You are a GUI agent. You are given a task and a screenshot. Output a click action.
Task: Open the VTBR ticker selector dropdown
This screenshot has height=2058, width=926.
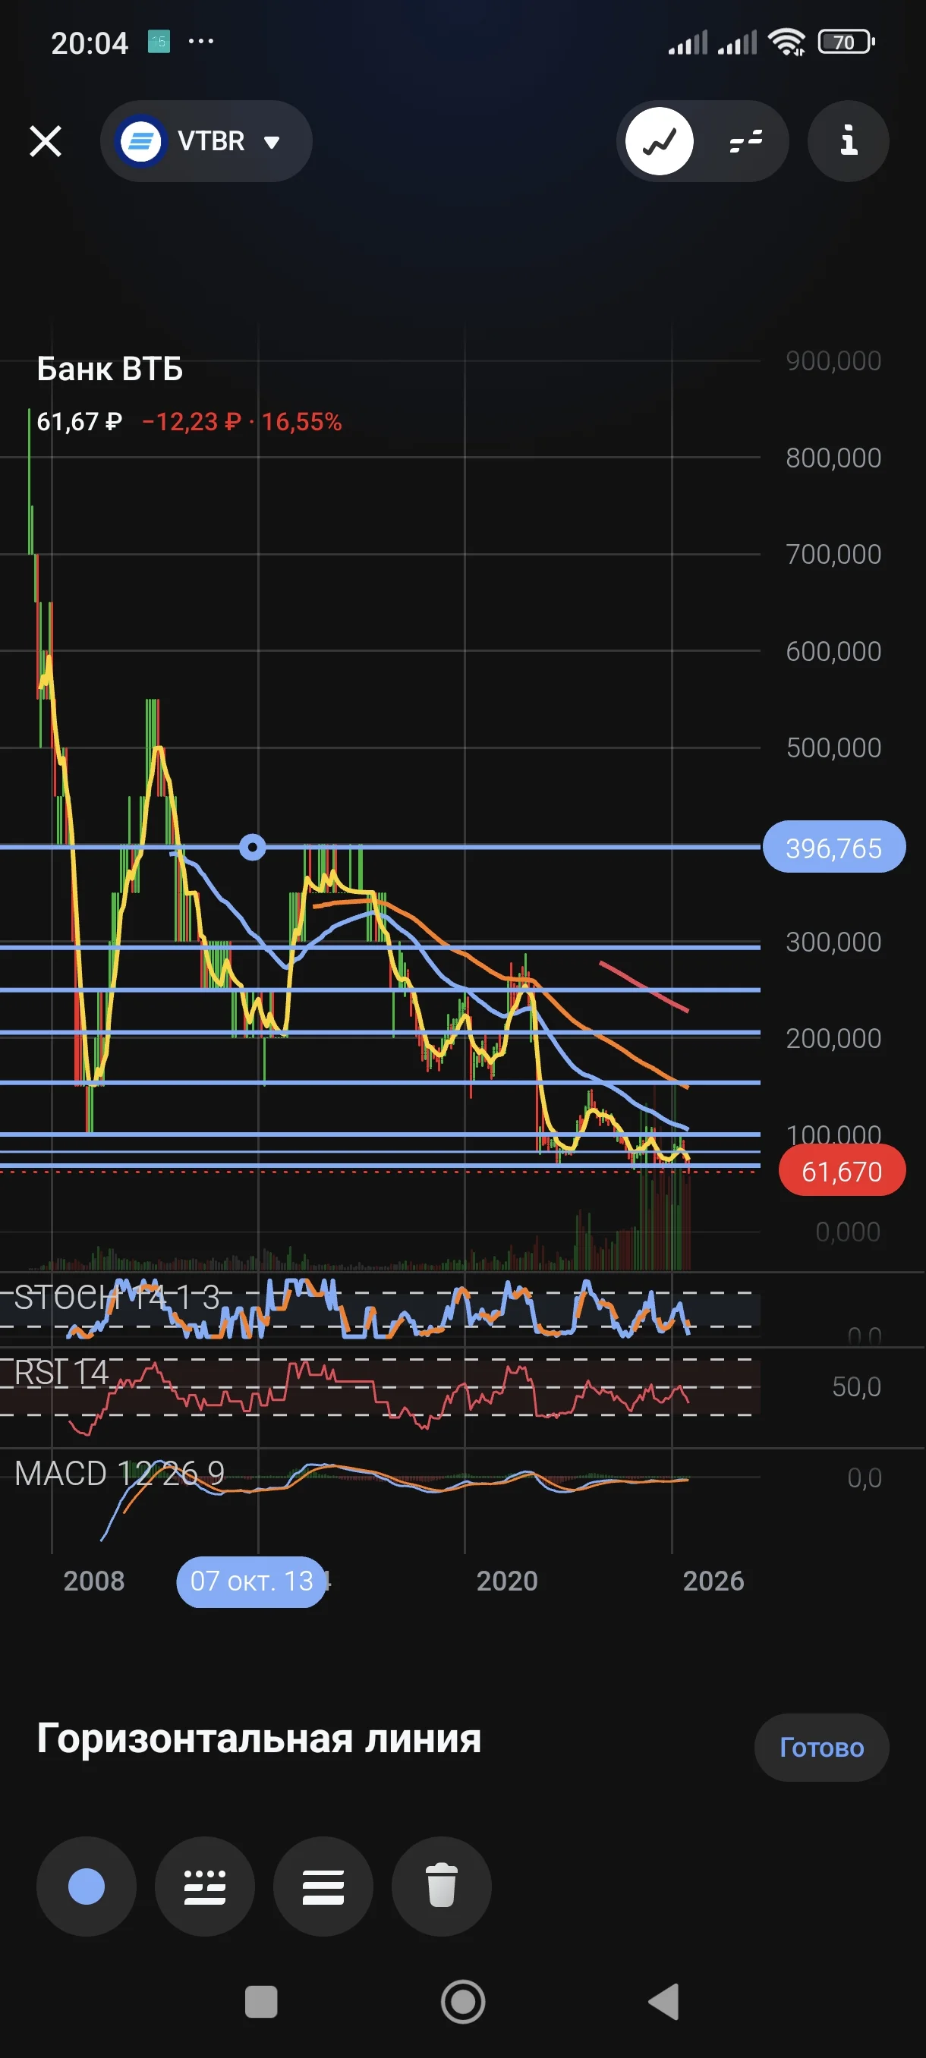point(206,141)
